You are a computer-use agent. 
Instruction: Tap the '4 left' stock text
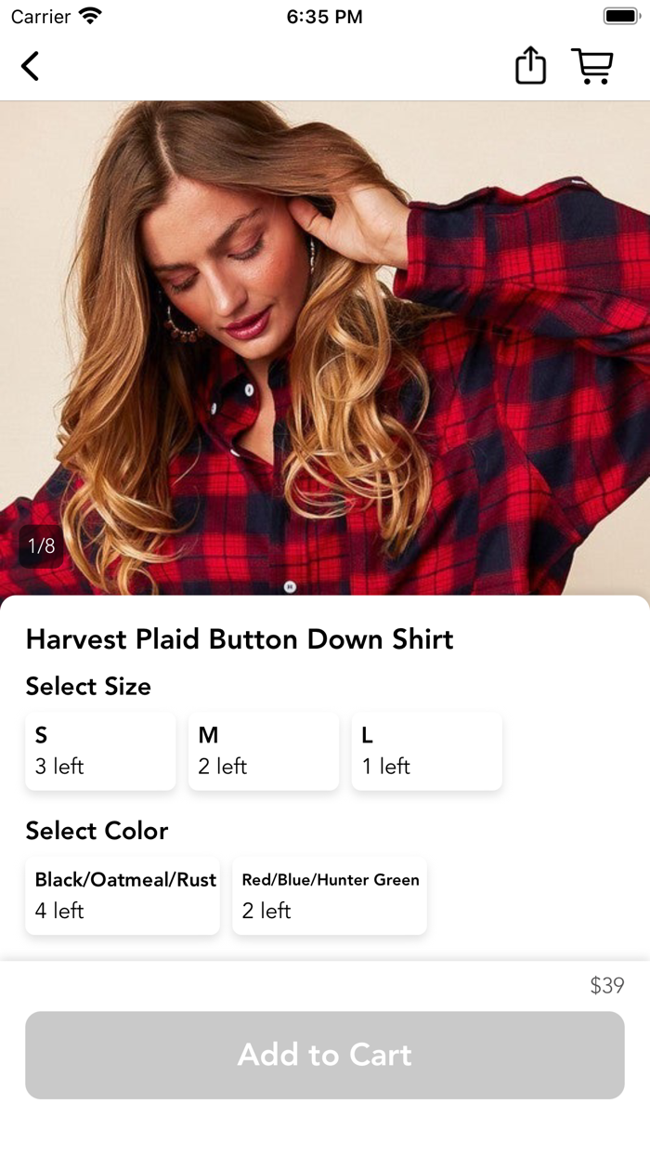pos(59,911)
